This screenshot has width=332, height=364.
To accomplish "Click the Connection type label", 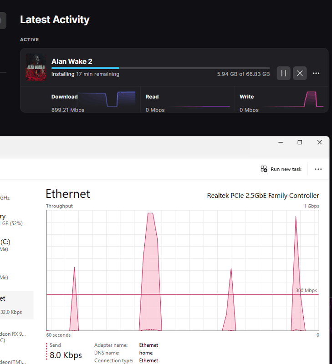I will coord(113,360).
